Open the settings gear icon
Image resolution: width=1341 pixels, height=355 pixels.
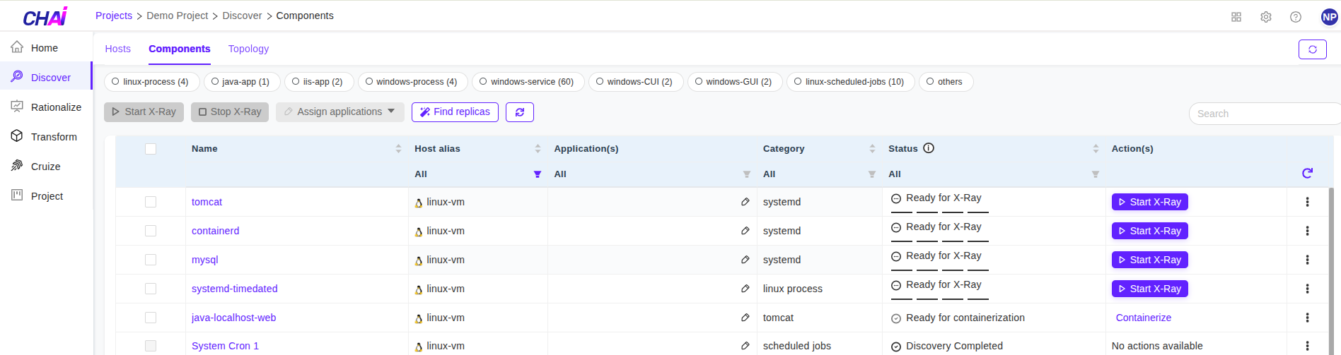coord(1265,17)
